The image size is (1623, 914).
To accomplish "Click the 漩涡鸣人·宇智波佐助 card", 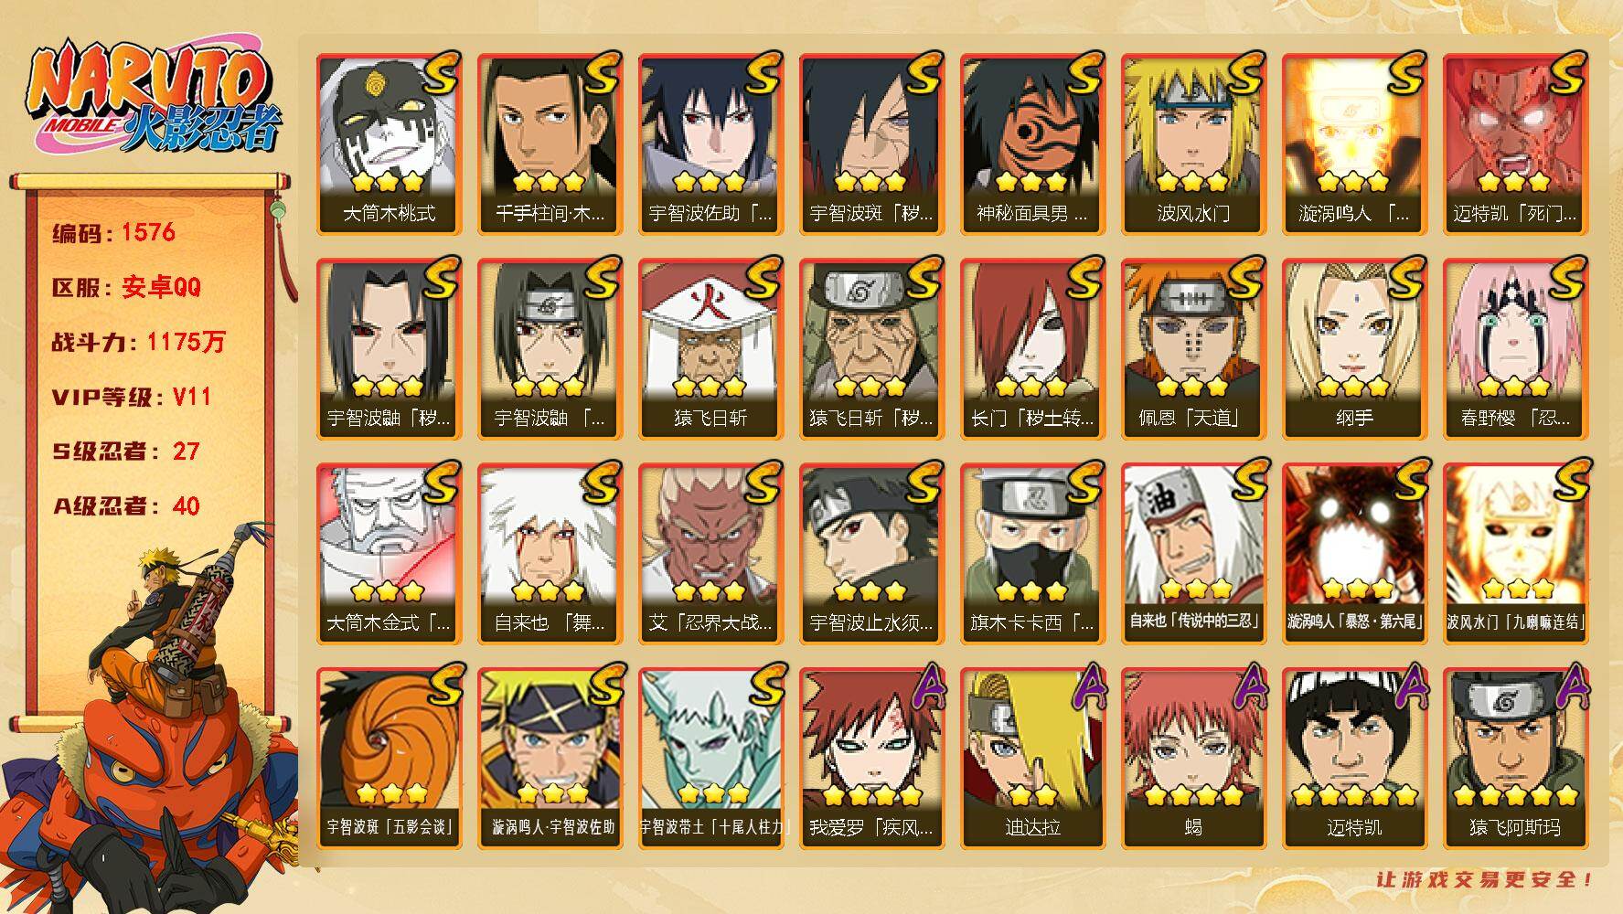I will click(550, 758).
